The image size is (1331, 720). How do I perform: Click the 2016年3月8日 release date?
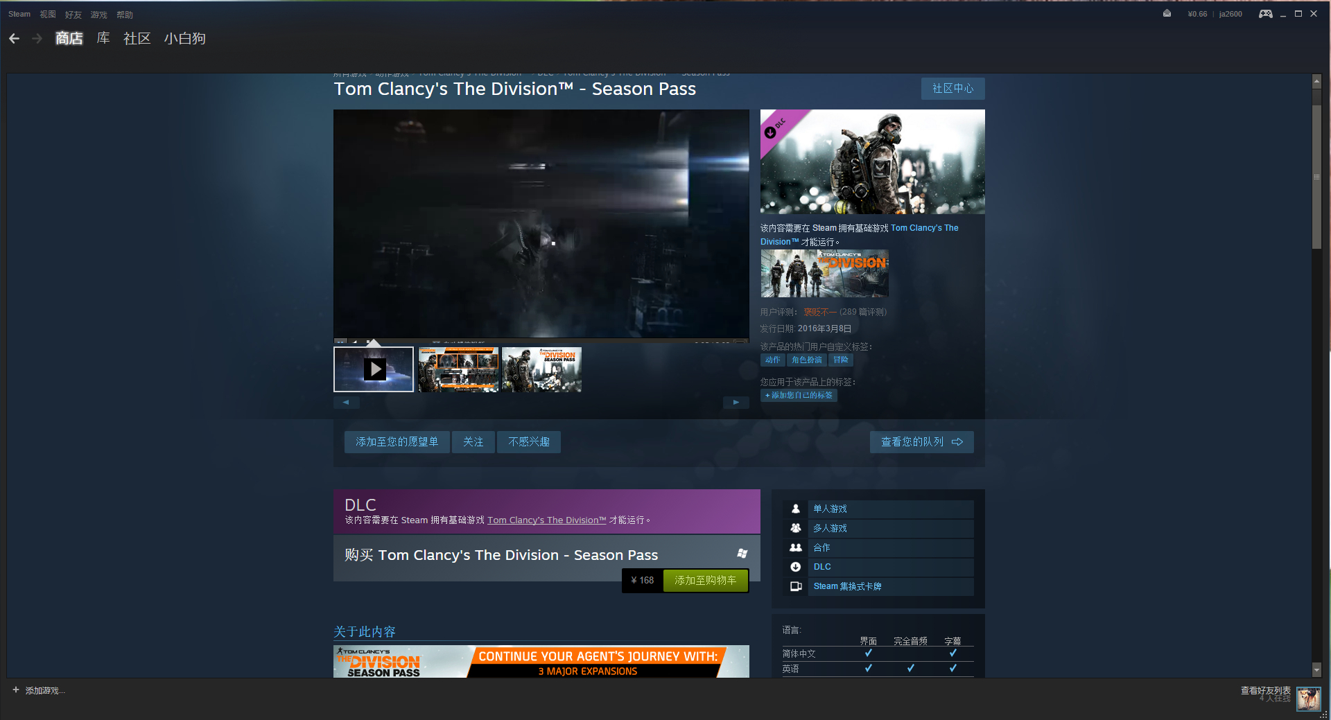point(824,329)
